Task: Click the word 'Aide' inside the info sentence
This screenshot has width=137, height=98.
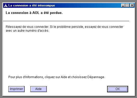Action: [x=64, y=77]
